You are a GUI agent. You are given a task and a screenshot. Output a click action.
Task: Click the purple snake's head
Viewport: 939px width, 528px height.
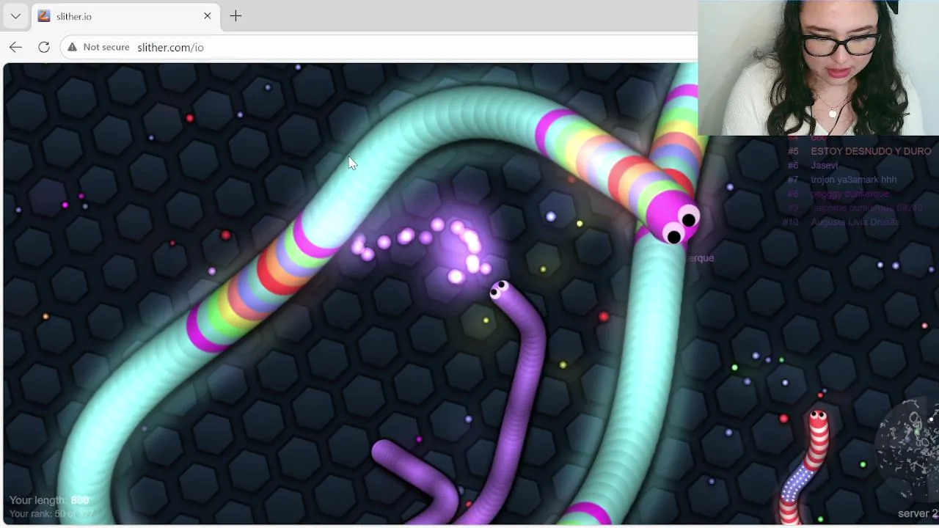[500, 290]
